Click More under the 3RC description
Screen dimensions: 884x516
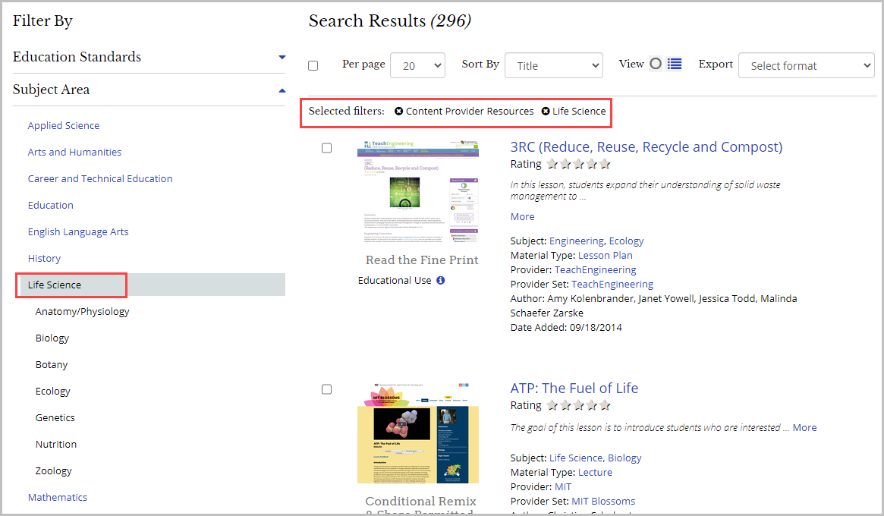[522, 216]
